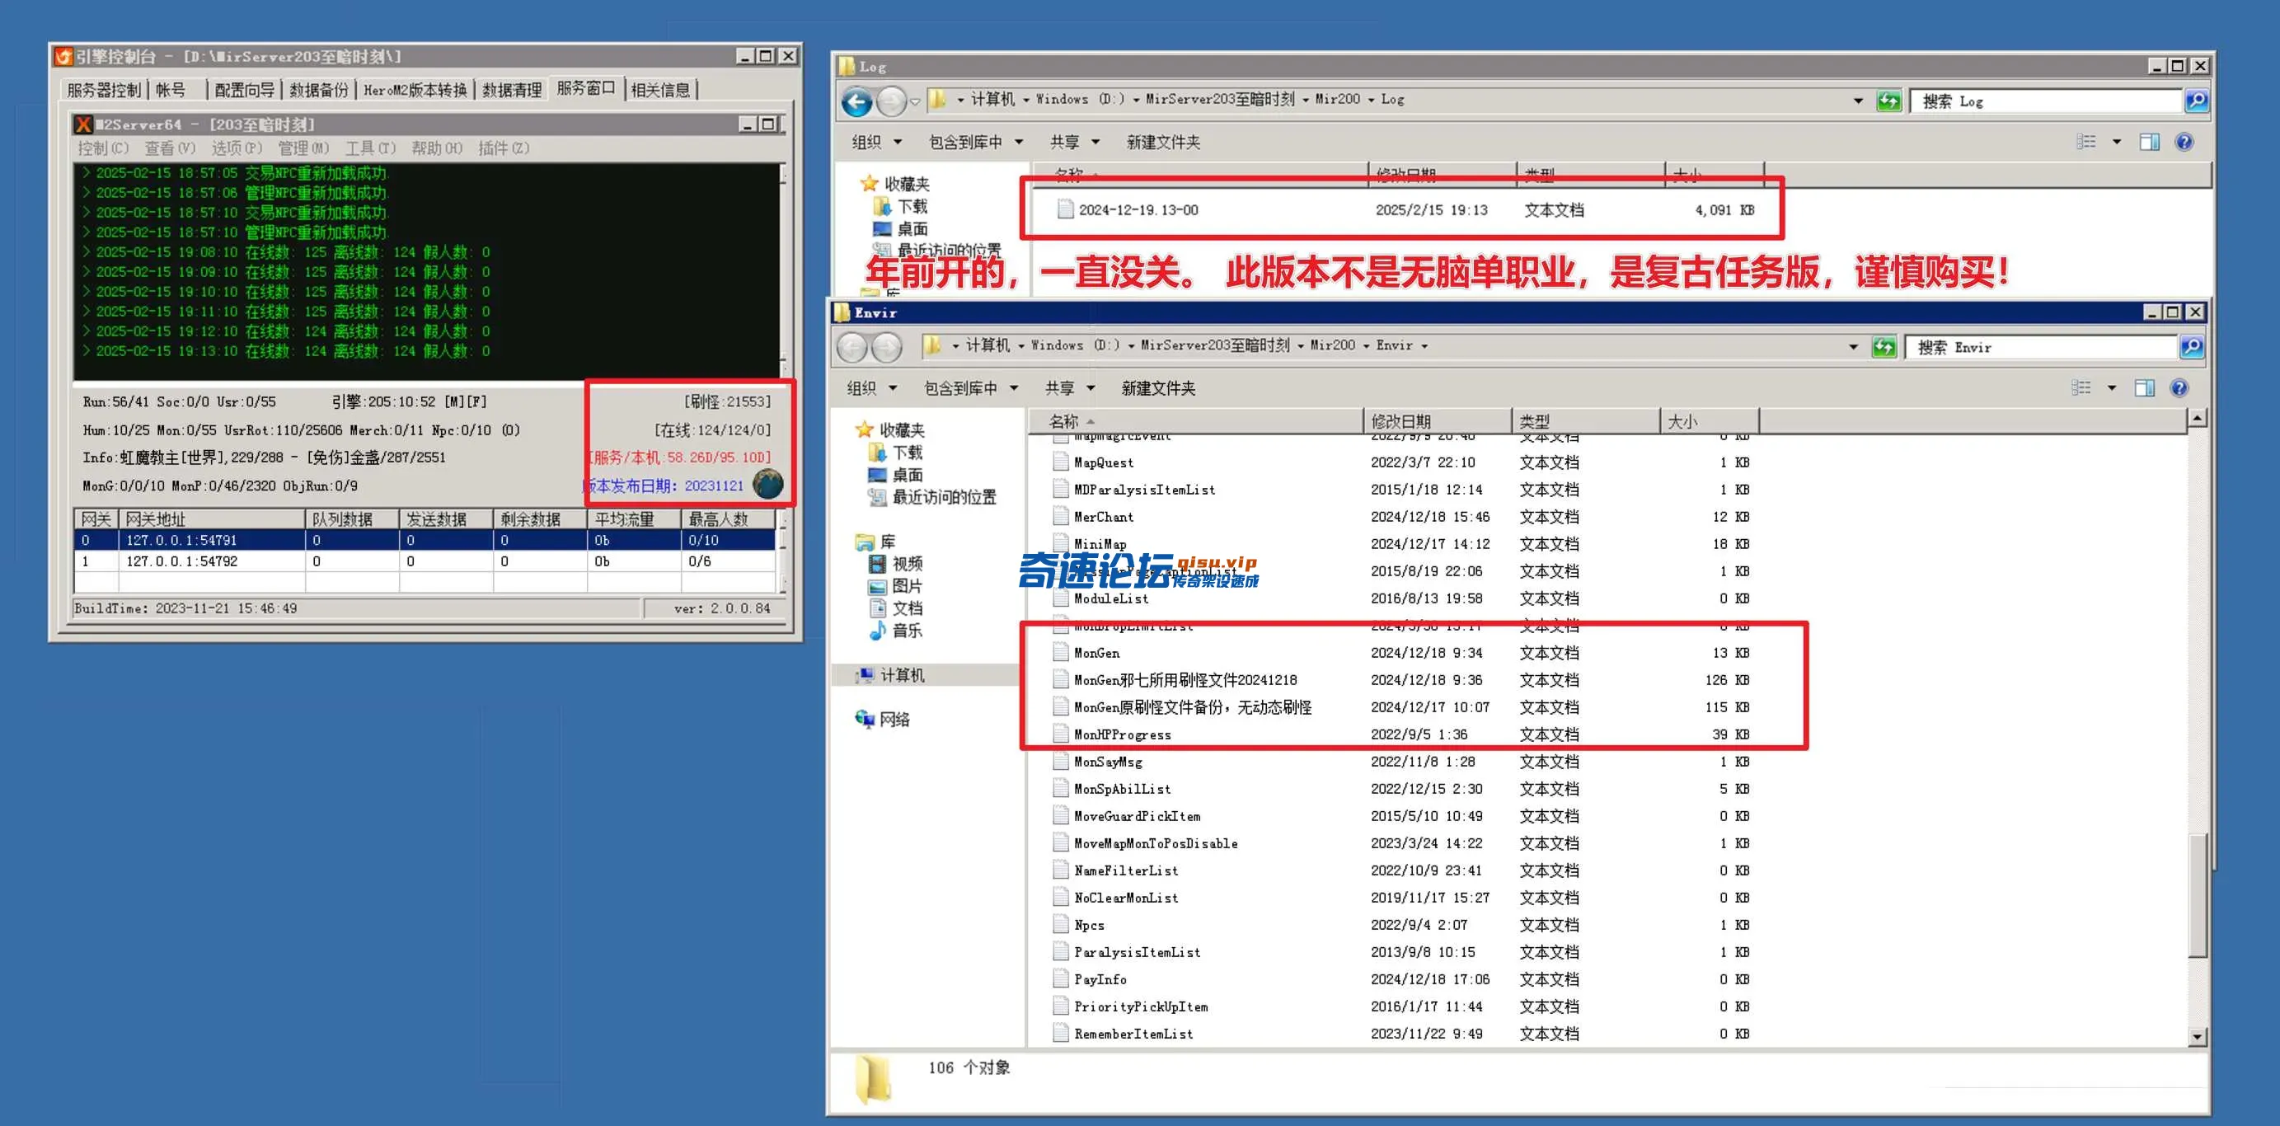
Task: Click refresh icon in Envir address bar
Action: coord(1884,347)
